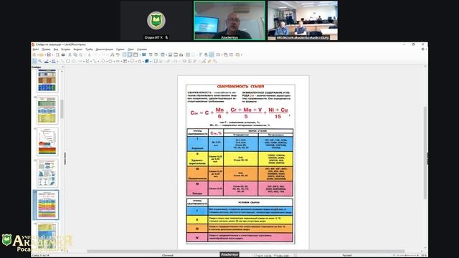Open the sidebar settings gear menu
The width and height of the screenshot is (459, 258).
(x=423, y=49)
